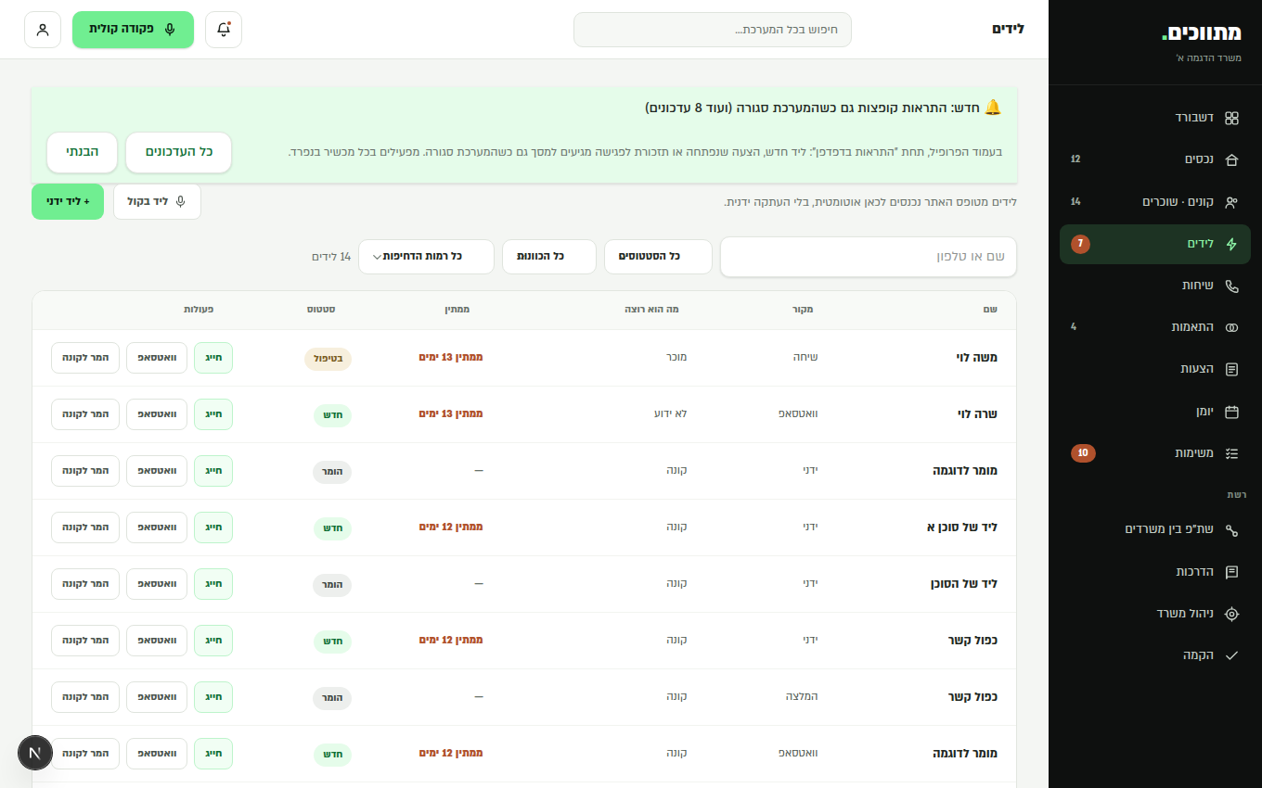The height and width of the screenshot is (788, 1262).
Task: Open the כל הכוונות filter dropdown
Action: click(x=549, y=257)
